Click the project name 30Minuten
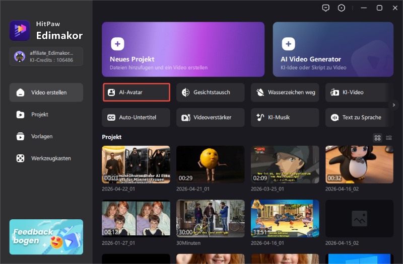 [x=188, y=243]
